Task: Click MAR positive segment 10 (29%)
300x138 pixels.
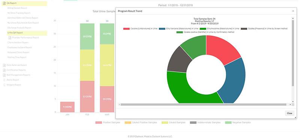Action: click(107, 99)
